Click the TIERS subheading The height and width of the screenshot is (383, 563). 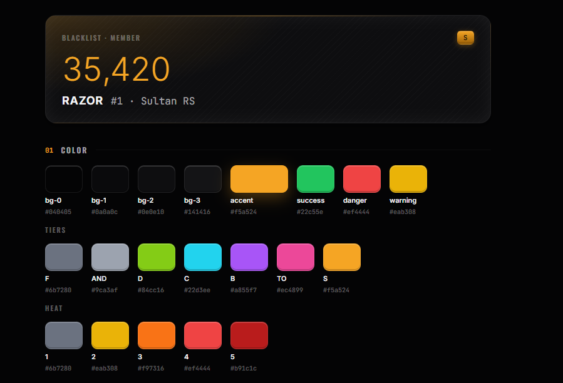(x=55, y=230)
